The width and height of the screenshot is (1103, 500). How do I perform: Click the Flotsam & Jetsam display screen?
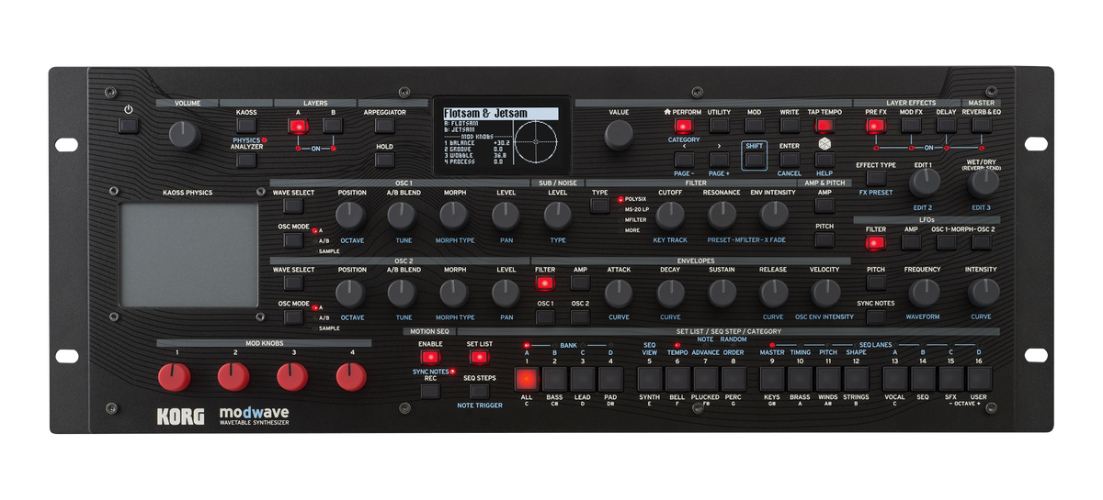tap(500, 137)
